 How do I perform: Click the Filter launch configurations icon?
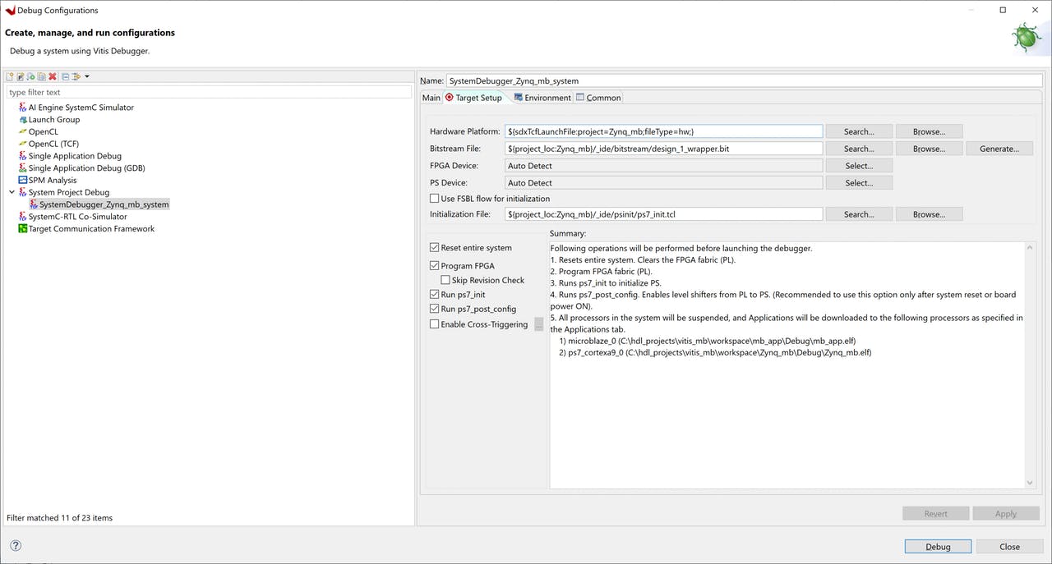[x=76, y=76]
